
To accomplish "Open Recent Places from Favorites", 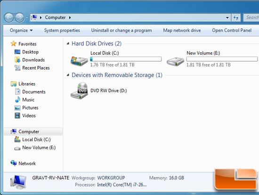I will [x=36, y=68].
